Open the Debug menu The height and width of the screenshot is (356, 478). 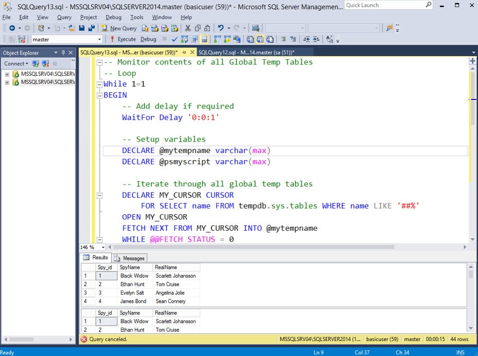tap(113, 18)
